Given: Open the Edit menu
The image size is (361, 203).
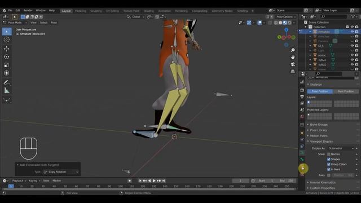Looking at the screenshot, I should coord(17,11).
